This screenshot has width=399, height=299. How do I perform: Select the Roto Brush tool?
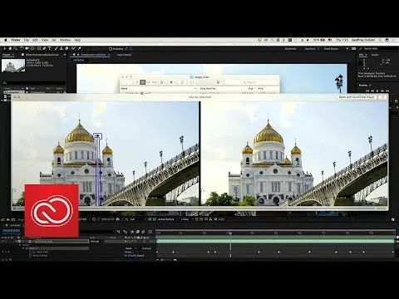[74, 48]
